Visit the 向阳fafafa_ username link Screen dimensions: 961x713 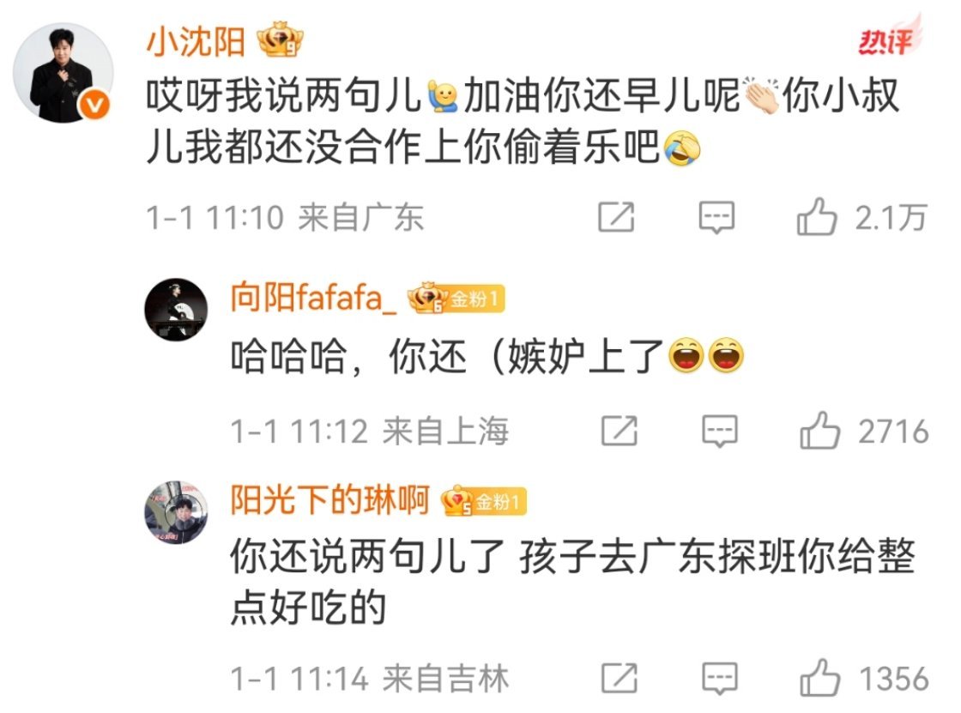pyautogui.click(x=313, y=299)
